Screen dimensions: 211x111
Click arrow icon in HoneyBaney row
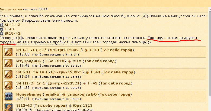click(x=64, y=94)
